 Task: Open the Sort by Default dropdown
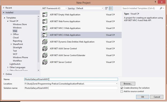coord(90,8)
